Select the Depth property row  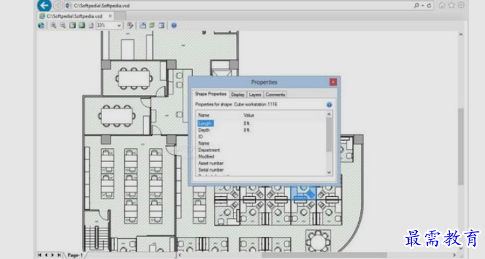[x=262, y=130]
